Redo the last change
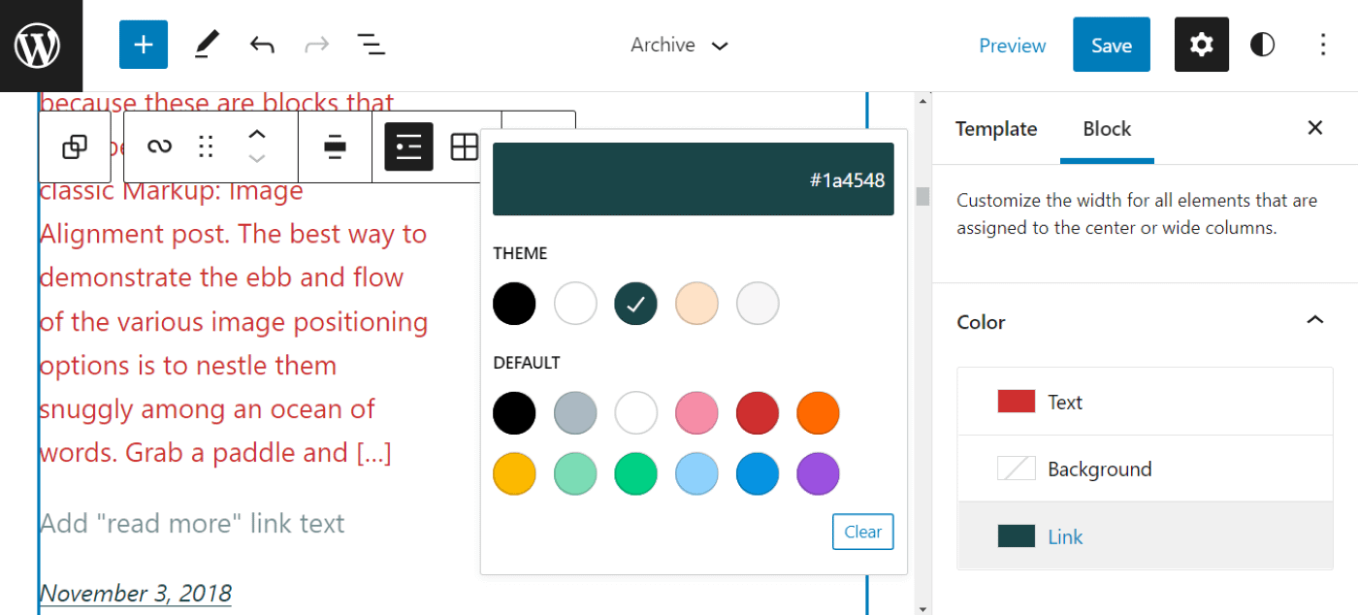1358x615 pixels. 315,45
